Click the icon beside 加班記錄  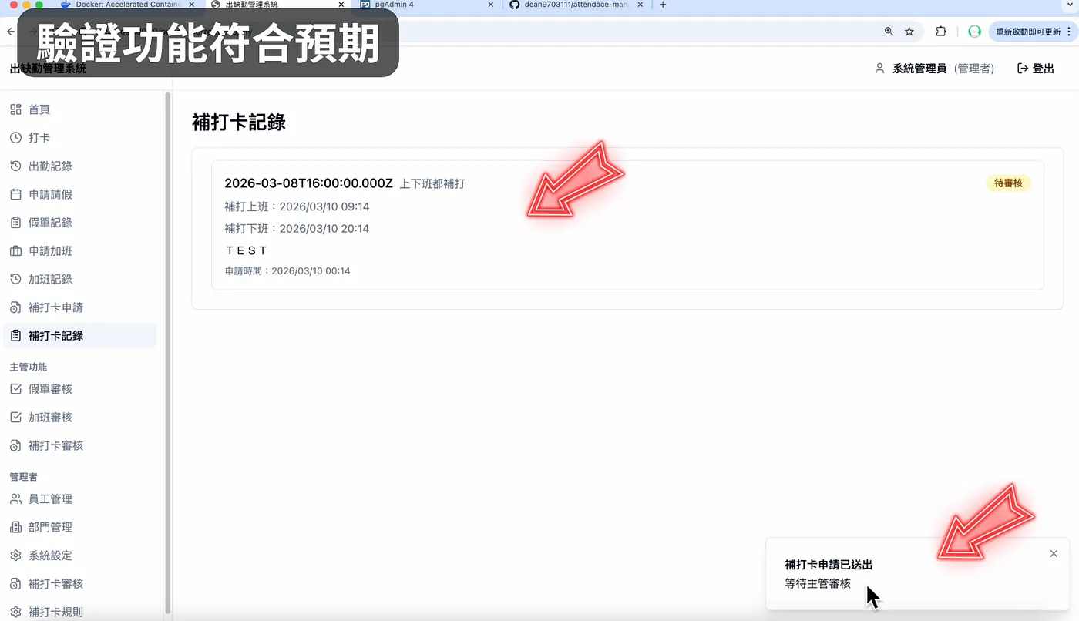(15, 279)
